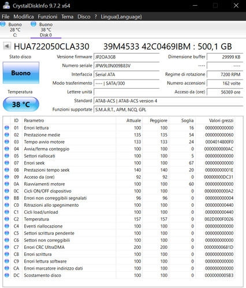Viewport: 246px width, 288px height.
Task: Click the power on count 162 volte
Action: coord(225,83)
